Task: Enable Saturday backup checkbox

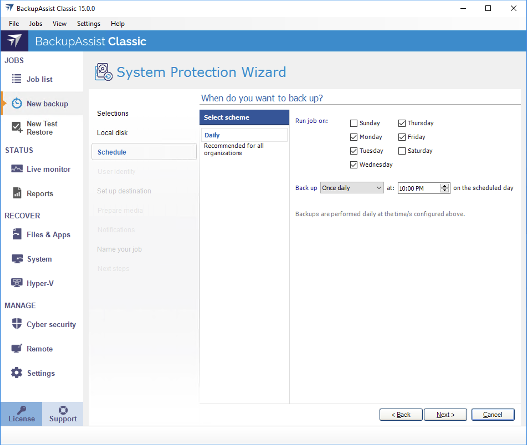Action: (x=402, y=151)
